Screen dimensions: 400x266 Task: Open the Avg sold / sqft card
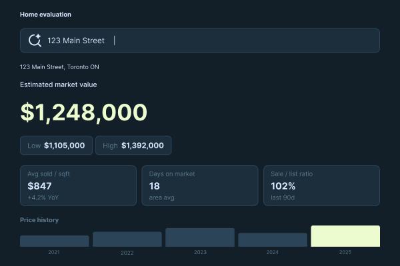tap(78, 186)
